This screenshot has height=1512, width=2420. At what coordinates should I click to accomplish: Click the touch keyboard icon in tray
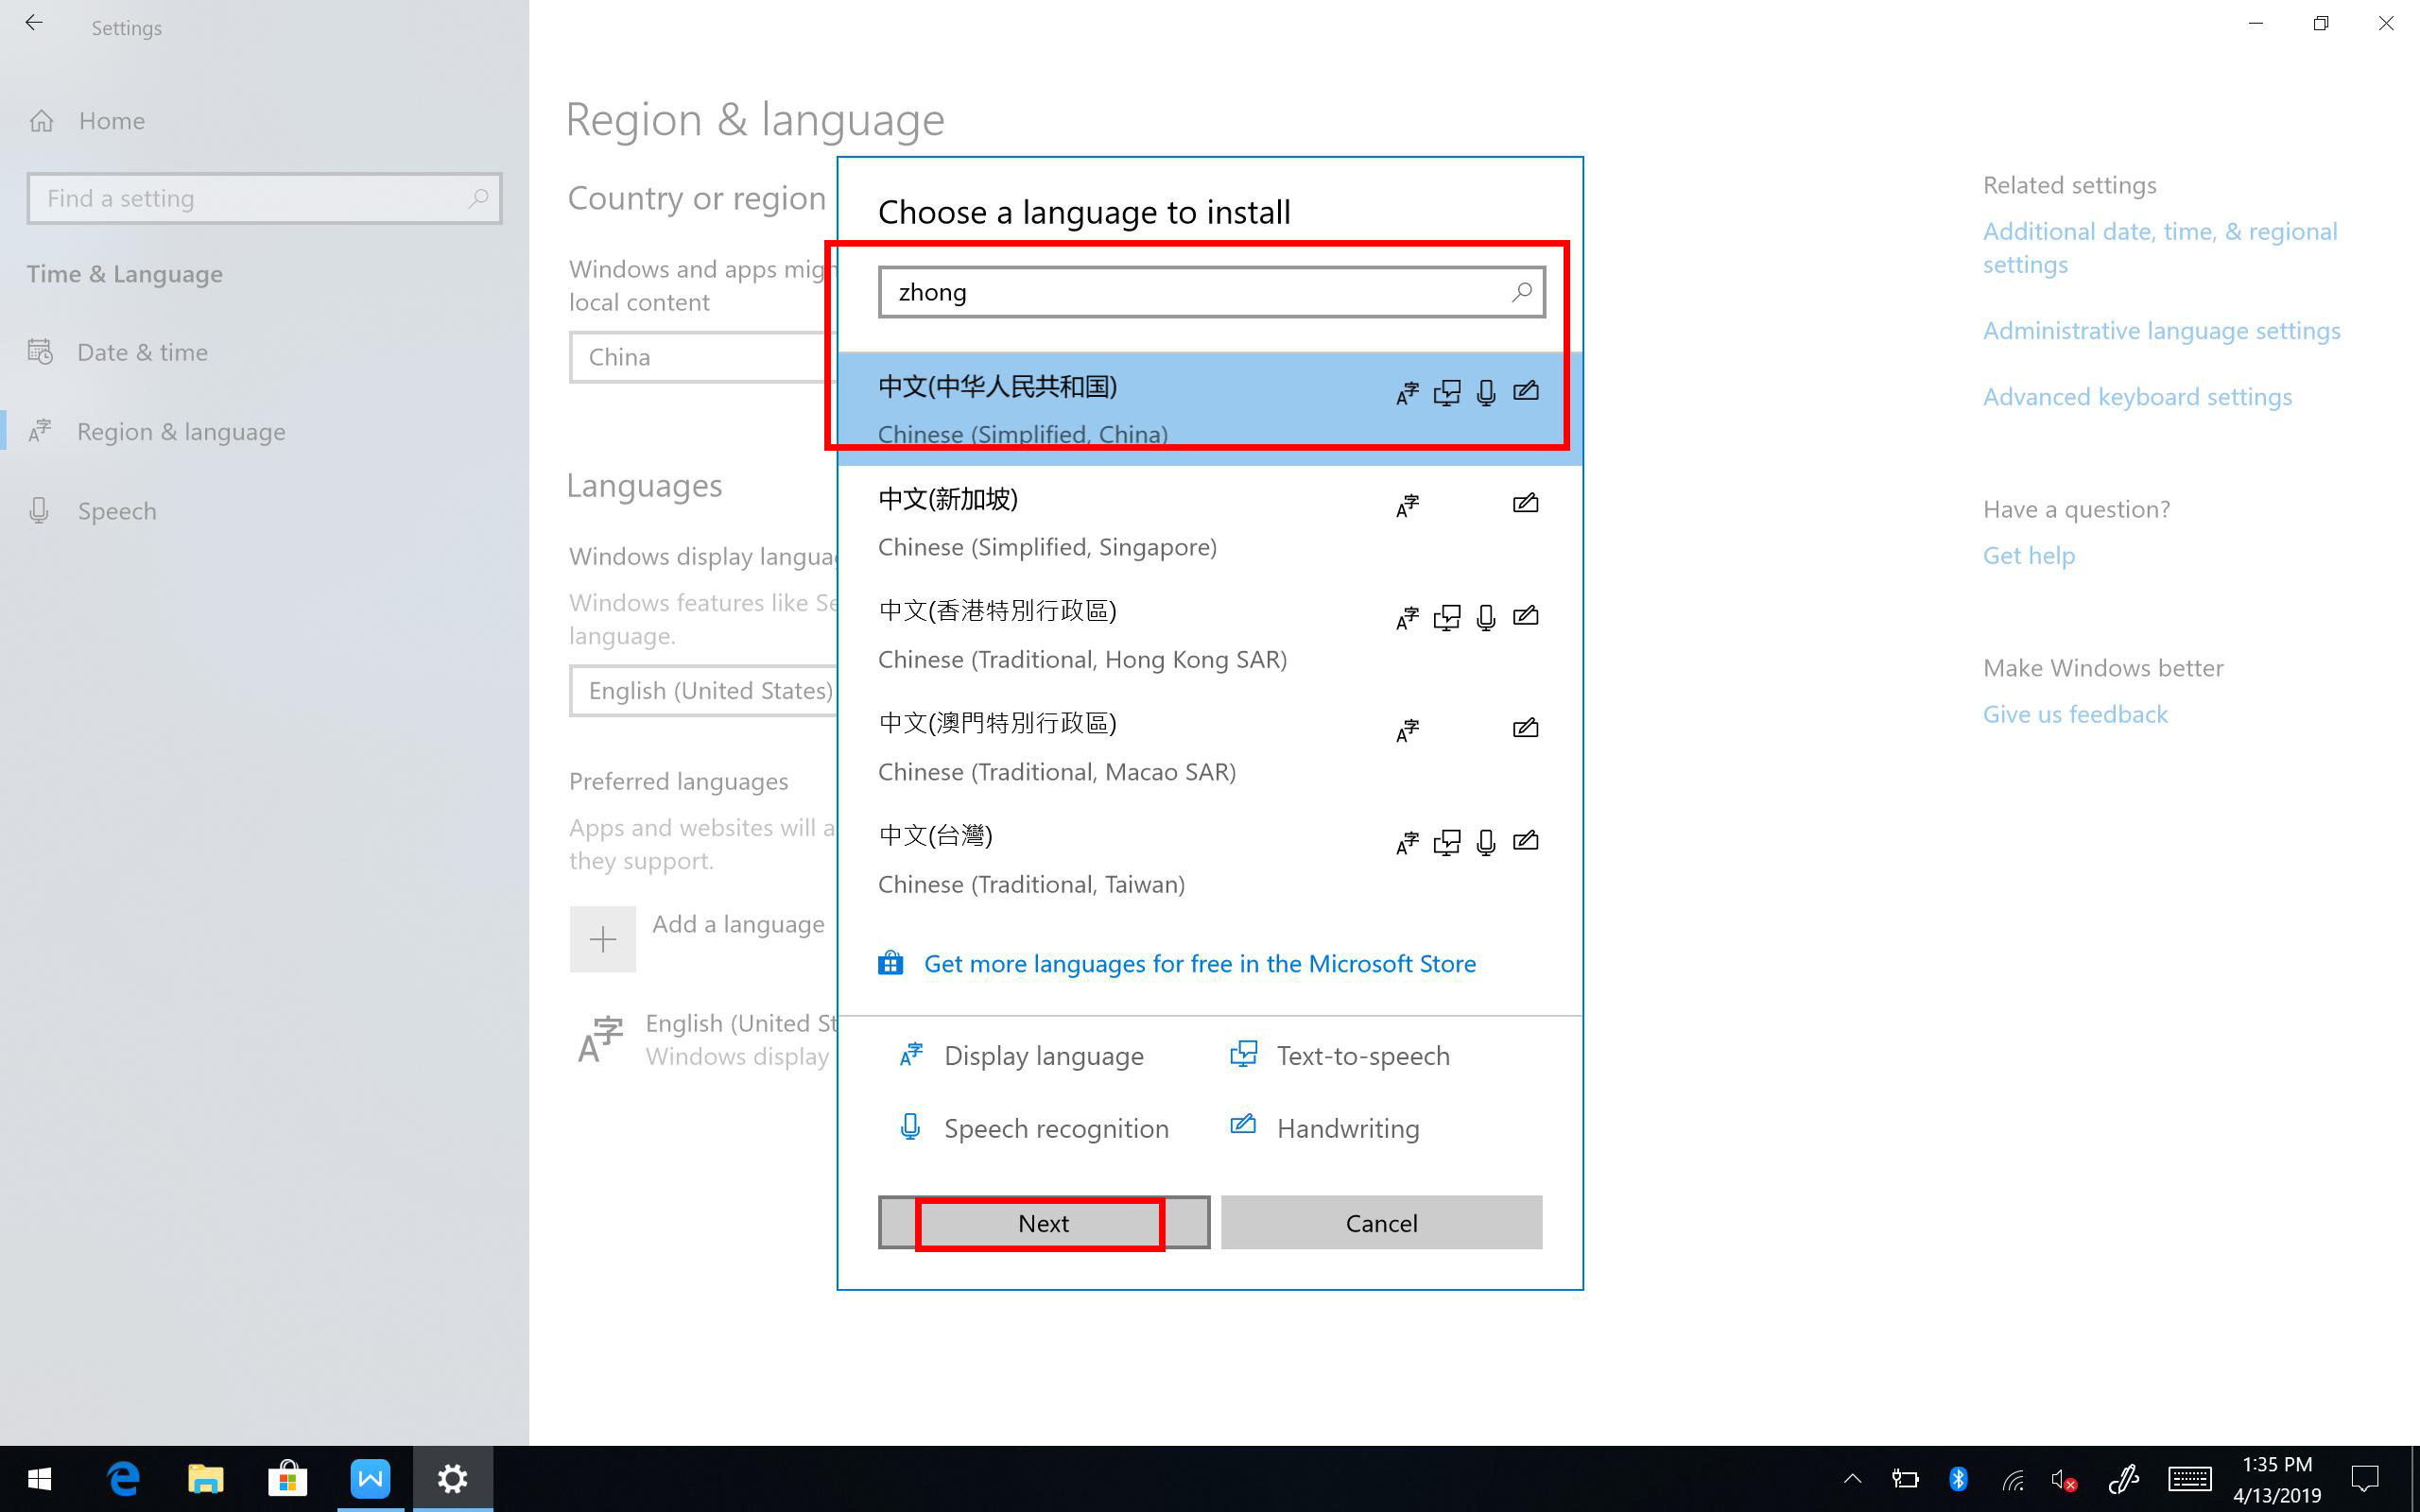coord(2189,1478)
